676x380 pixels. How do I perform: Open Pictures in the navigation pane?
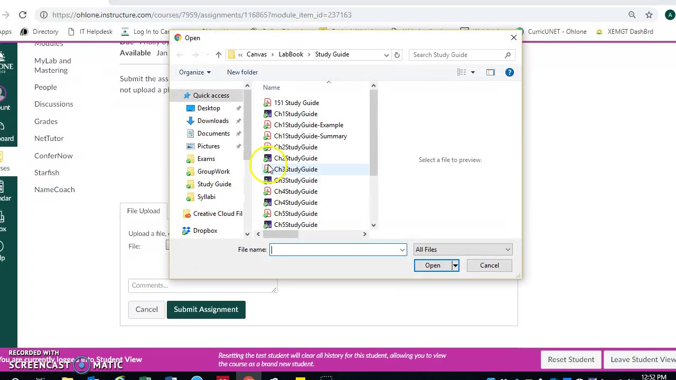[209, 146]
